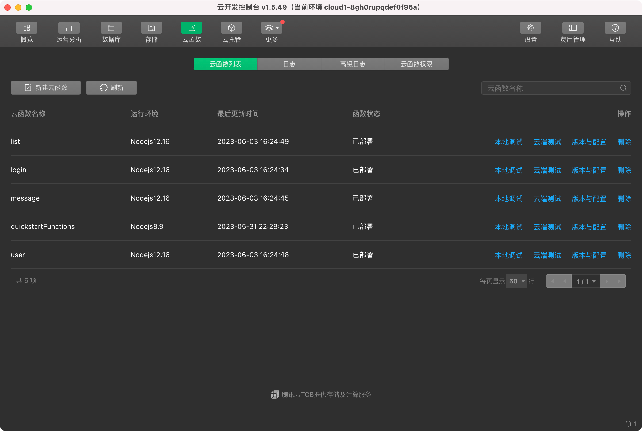Go to 数据库 database icon

[111, 28]
